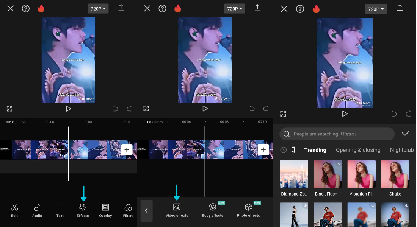Select the Vibration Fl.. effect thumbnail
Viewport: 417px width, 227px height.
click(x=361, y=174)
